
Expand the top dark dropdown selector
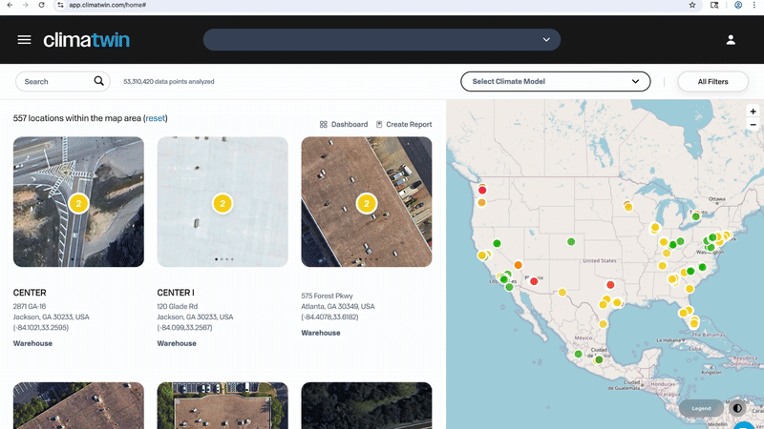pyautogui.click(x=382, y=39)
